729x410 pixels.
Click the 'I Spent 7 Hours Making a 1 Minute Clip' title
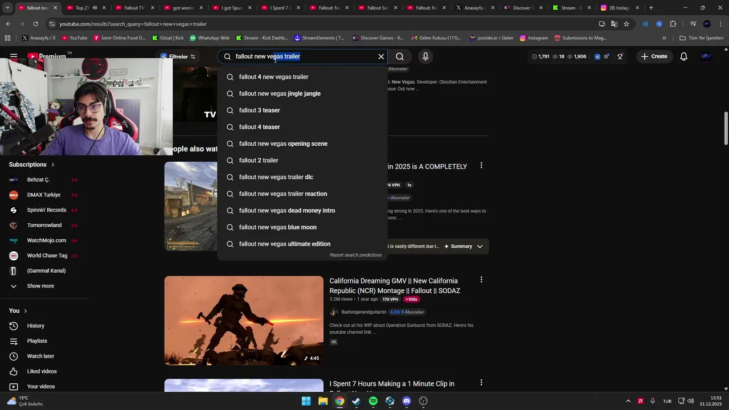(x=392, y=388)
